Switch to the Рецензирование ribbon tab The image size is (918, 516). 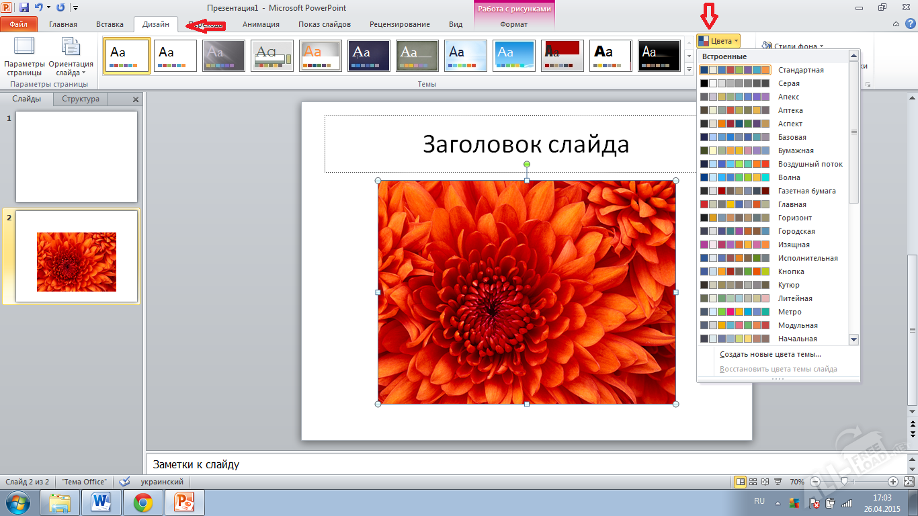click(400, 24)
